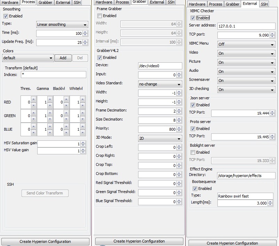
Task: Increase the XBMC TCP port spinner value
Action: (x=272, y=34)
